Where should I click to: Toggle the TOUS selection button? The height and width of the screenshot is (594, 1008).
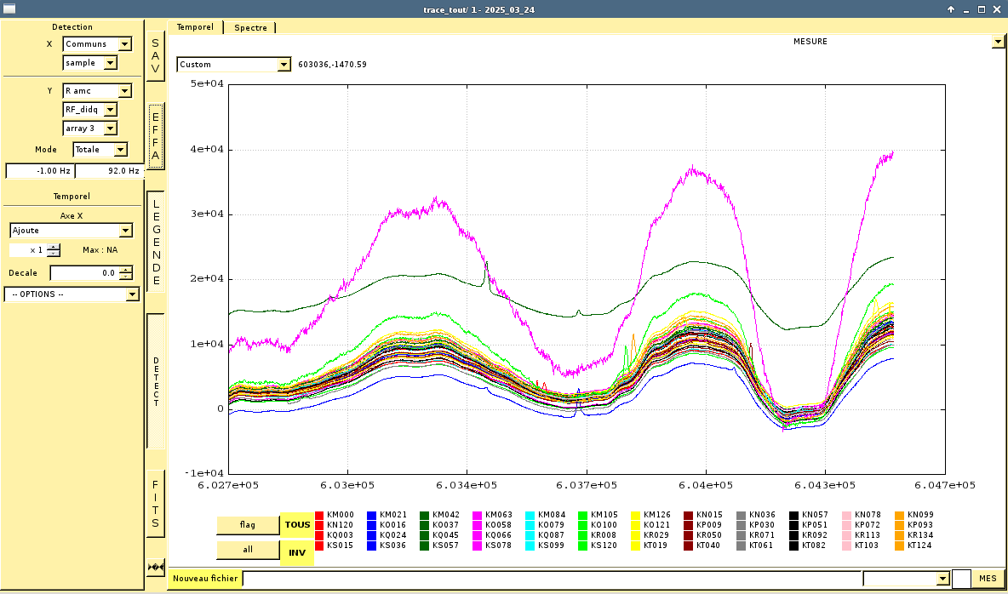coord(297,525)
